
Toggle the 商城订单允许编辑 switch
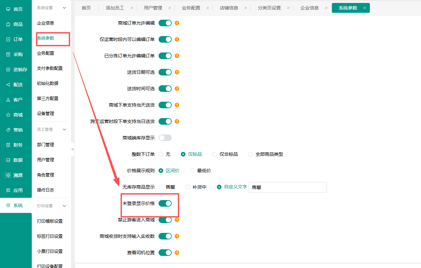(x=165, y=23)
